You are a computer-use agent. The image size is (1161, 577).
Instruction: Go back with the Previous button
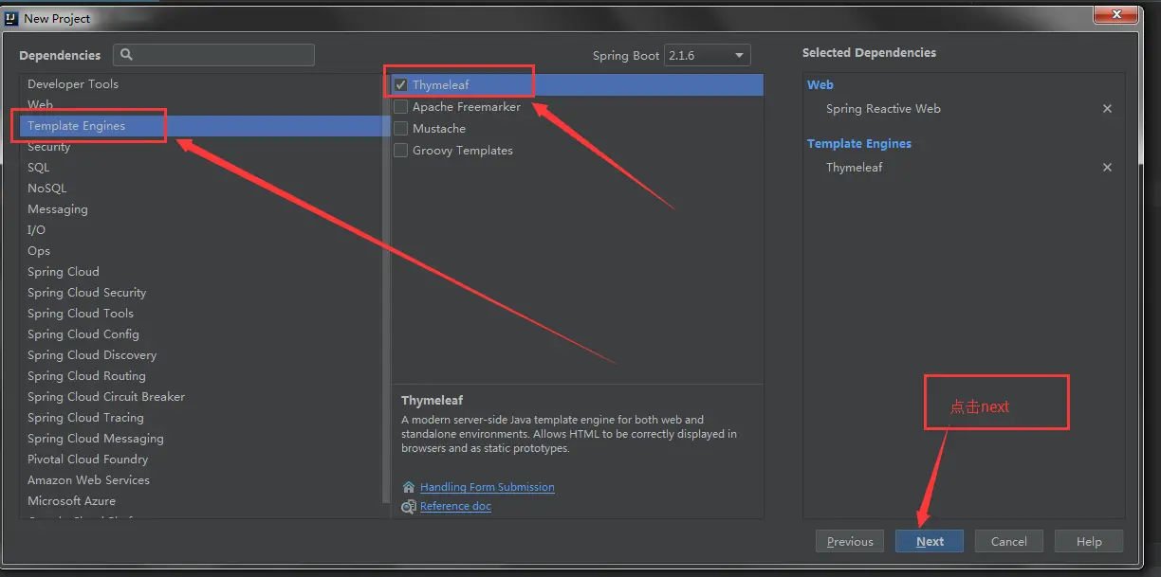[850, 542]
